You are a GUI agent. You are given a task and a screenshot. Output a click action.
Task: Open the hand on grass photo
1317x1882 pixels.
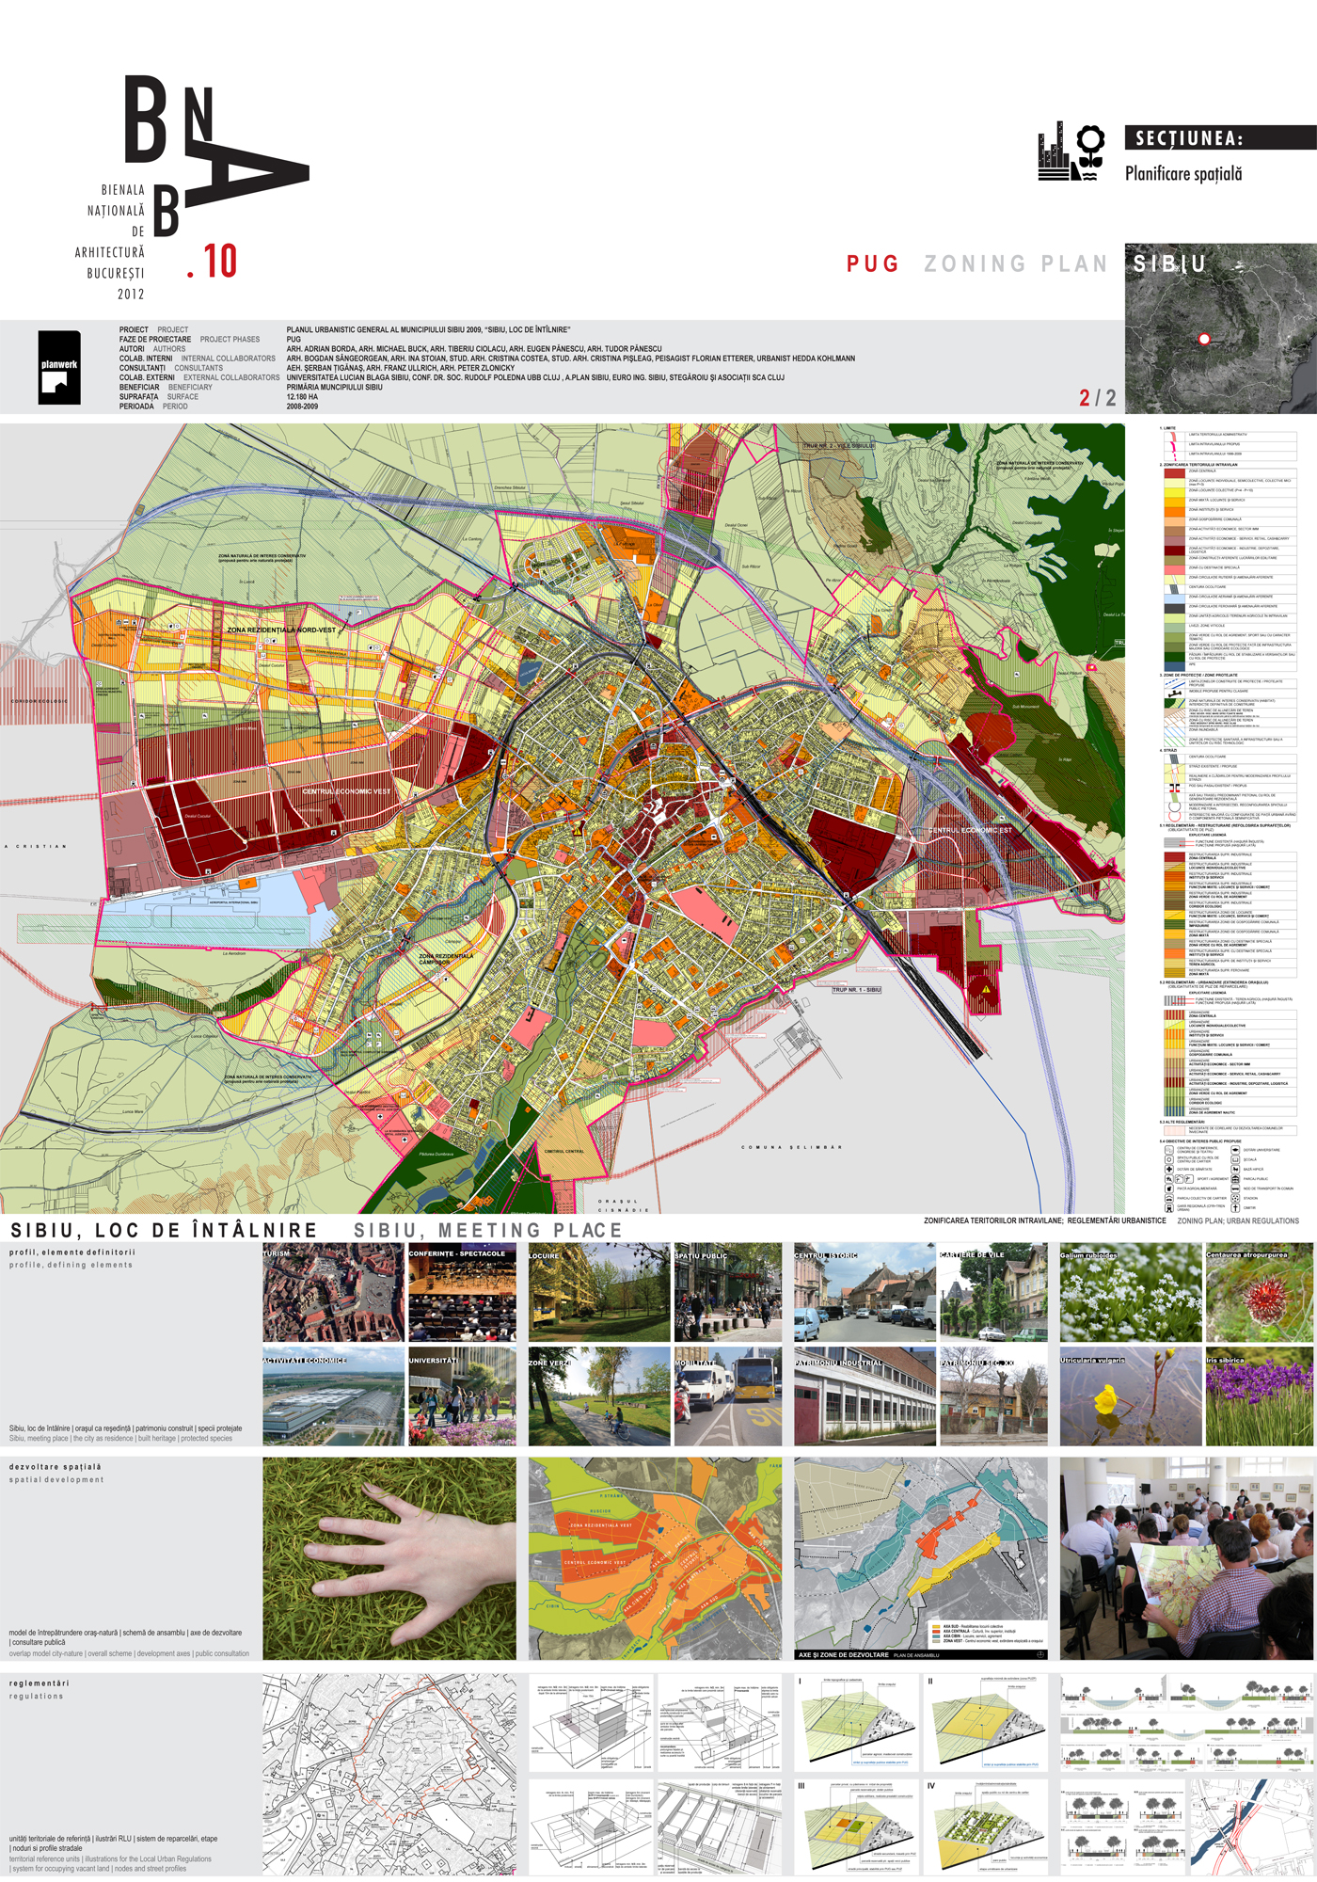389,1558
